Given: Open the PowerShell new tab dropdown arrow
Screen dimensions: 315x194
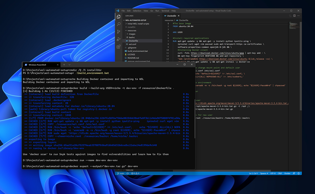Looking at the screenshot, I should click(x=69, y=65).
